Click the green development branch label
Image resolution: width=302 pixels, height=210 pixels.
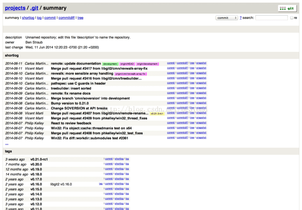(110, 64)
